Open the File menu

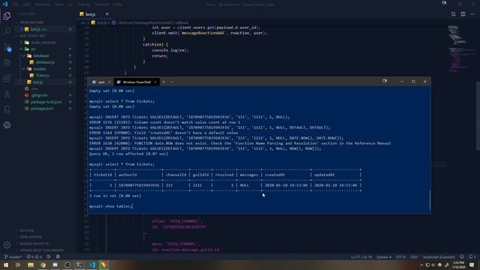point(16,4)
